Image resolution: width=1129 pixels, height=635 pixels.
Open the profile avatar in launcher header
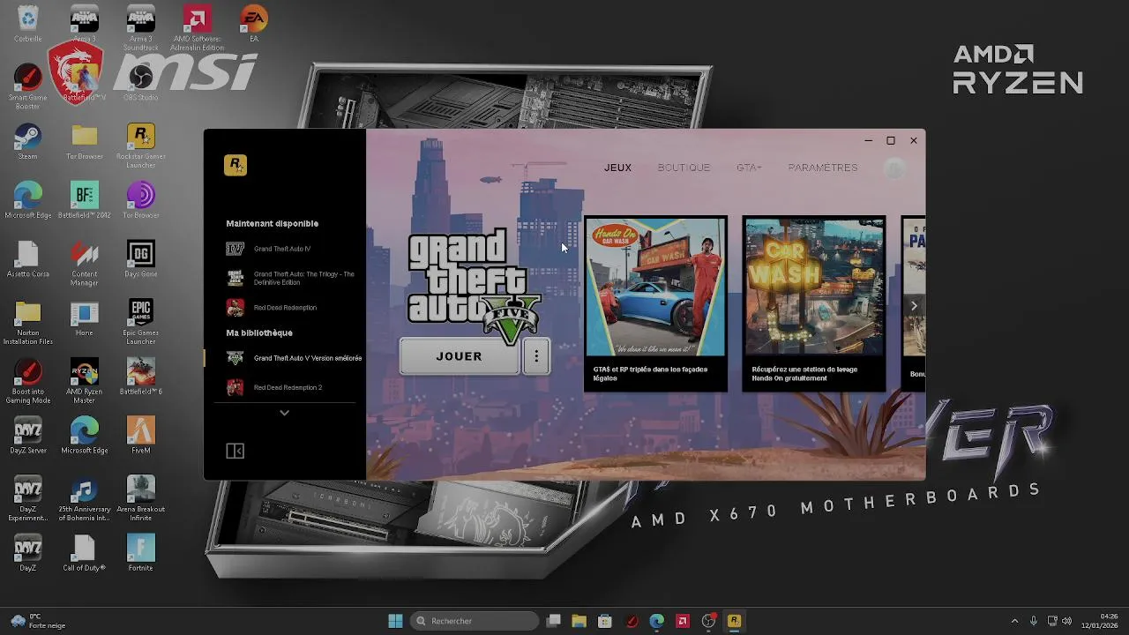tap(894, 168)
